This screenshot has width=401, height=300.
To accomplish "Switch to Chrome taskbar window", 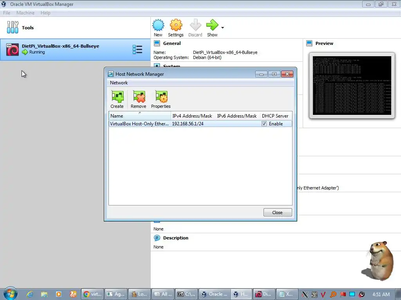I will [92, 294].
